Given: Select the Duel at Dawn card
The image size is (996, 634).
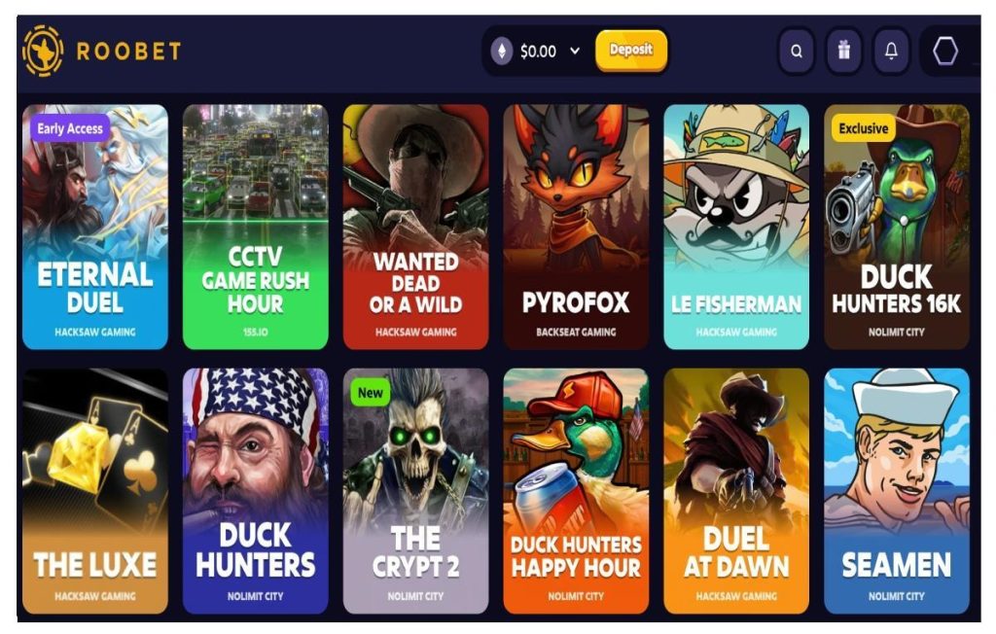Looking at the screenshot, I should tap(736, 491).
